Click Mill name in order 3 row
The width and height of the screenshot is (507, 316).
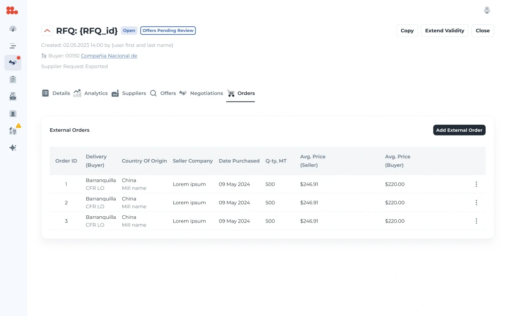[x=134, y=225]
